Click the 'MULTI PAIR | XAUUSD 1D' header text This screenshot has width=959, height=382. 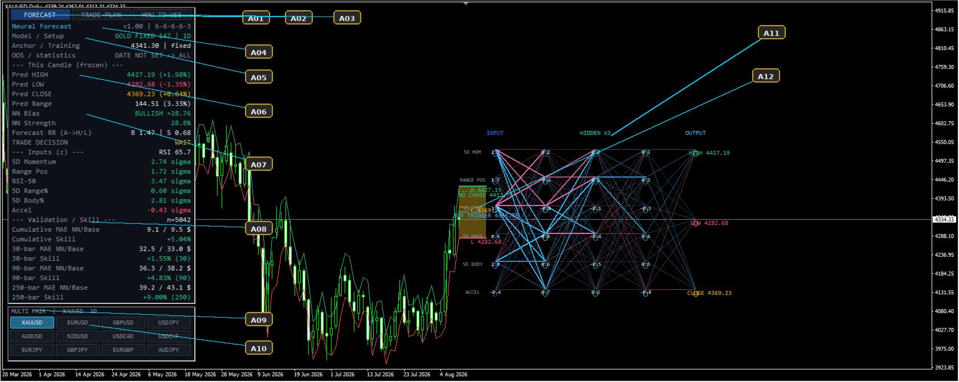54,311
